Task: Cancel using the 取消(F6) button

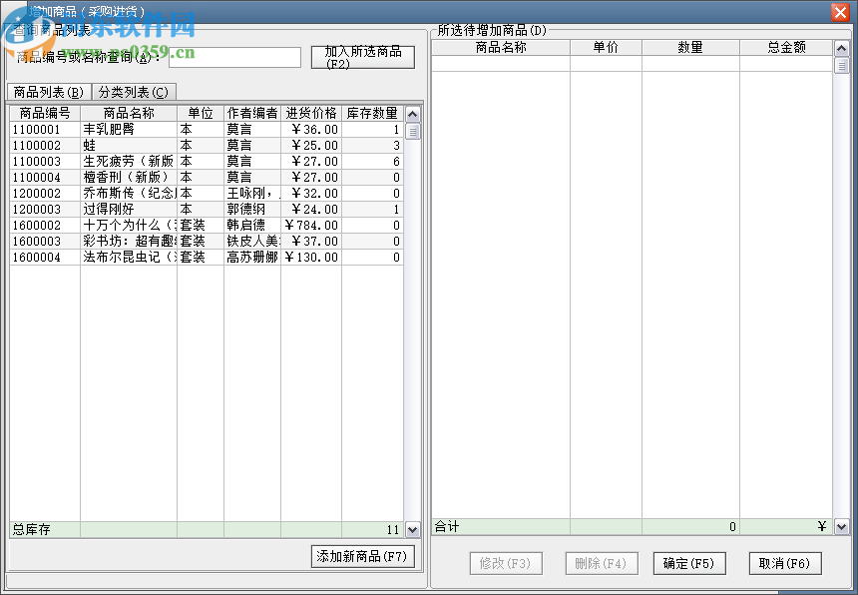Action: (785, 562)
